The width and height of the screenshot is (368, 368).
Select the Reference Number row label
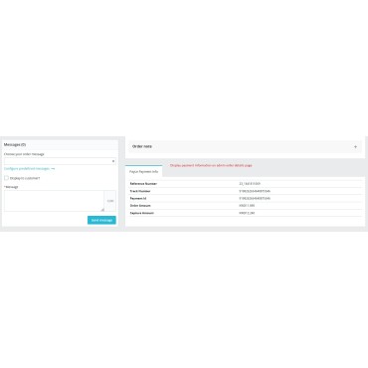click(143, 184)
